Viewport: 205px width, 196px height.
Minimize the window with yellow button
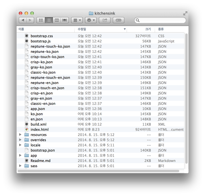(x=26, y=13)
